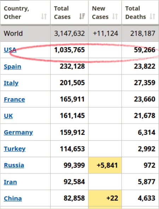
Task: Select the World totals row
Action: pyautogui.click(x=79, y=33)
